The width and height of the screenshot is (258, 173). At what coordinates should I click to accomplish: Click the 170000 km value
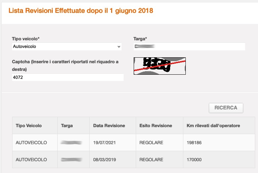[194, 159]
